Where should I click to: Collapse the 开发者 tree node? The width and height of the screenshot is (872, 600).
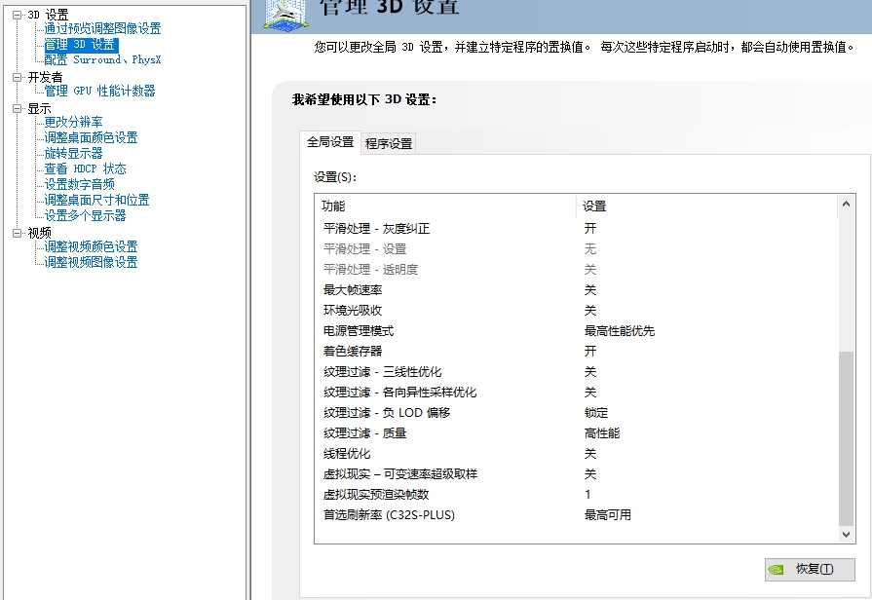[x=18, y=77]
